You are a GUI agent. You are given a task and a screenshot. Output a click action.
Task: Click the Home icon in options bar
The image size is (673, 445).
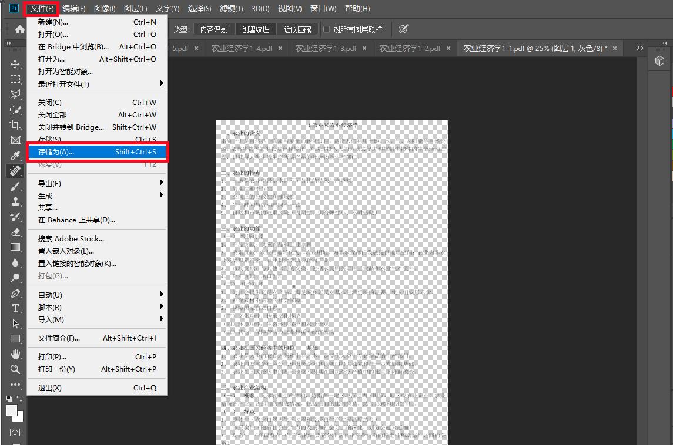tap(20, 29)
